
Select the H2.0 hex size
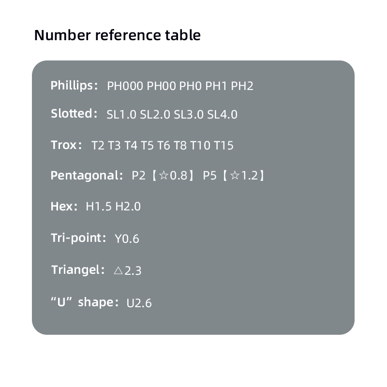[128, 207]
